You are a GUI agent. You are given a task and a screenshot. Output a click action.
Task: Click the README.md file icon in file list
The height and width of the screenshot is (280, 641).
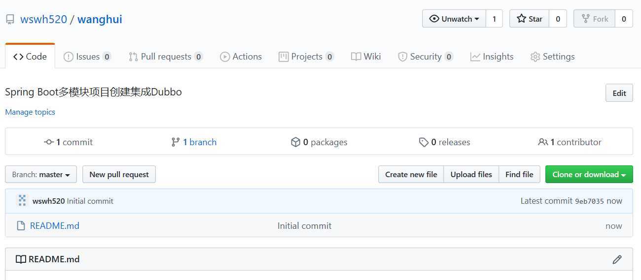[x=21, y=226]
